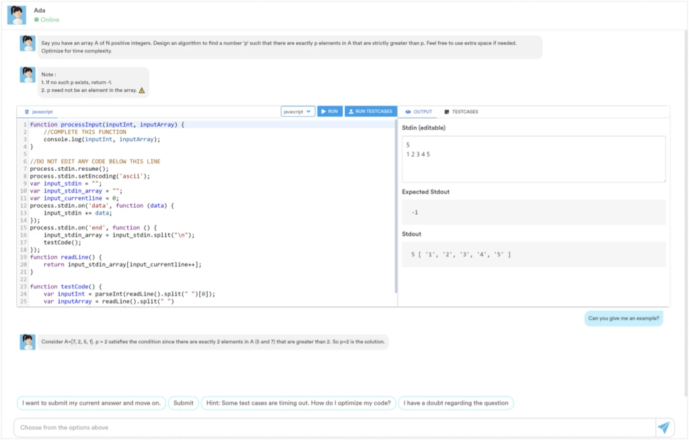The image size is (689, 440).
Task: Open the javascript language dropdown
Action: 297,111
